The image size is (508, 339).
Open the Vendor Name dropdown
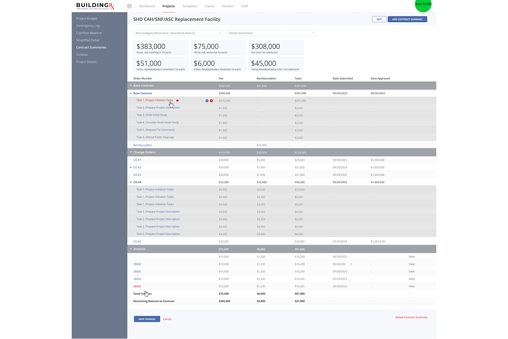click(x=271, y=33)
